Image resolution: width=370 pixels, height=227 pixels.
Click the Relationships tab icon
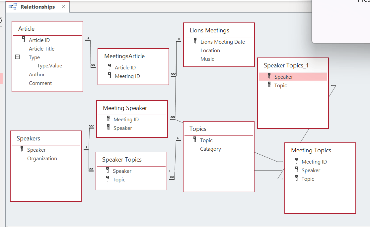click(13, 7)
